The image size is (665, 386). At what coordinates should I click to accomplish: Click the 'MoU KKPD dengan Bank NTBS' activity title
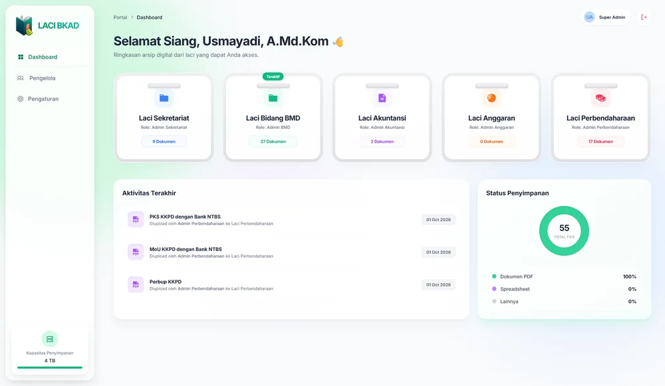coord(186,249)
